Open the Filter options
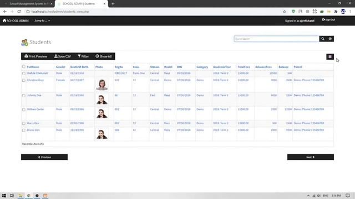The height and width of the screenshot is (199, 355). [83, 56]
